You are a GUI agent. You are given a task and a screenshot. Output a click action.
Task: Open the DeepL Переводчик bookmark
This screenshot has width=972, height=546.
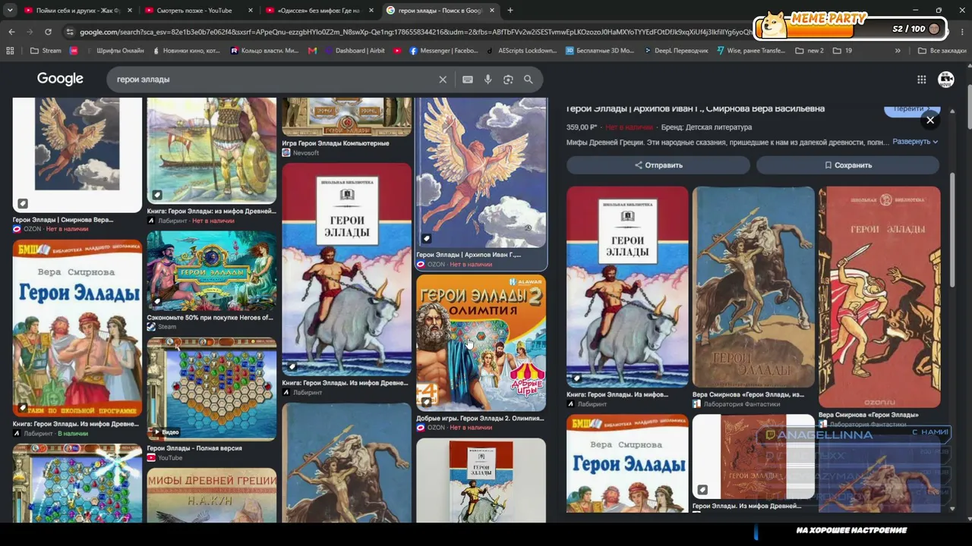click(676, 51)
